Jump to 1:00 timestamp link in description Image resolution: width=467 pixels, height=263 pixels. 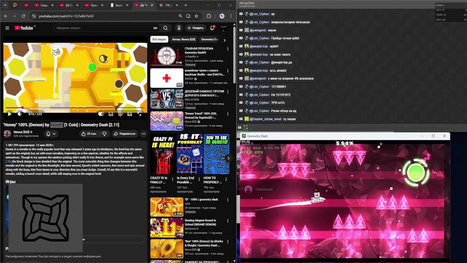(x=8, y=161)
